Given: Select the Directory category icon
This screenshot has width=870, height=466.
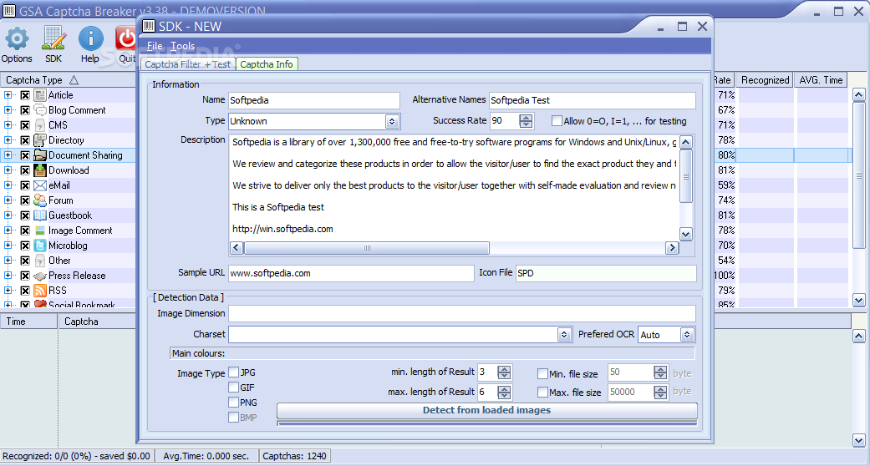Looking at the screenshot, I should click(x=40, y=140).
